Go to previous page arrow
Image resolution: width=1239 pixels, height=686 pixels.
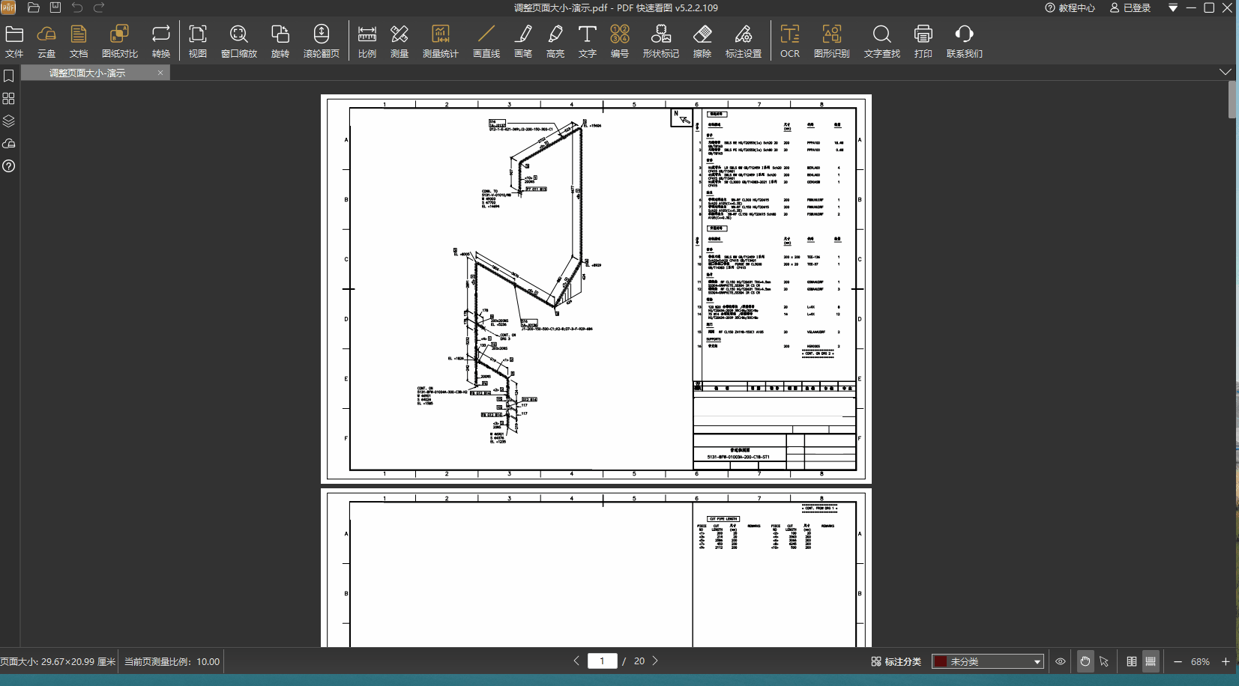576,661
